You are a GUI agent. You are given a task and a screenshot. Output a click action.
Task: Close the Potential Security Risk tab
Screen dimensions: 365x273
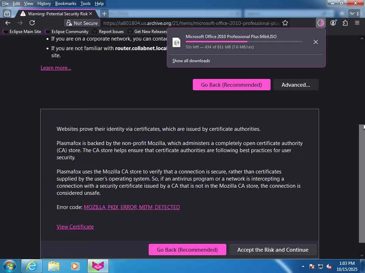[x=91, y=14]
